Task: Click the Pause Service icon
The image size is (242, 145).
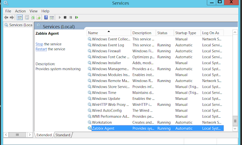Action: click(71, 17)
